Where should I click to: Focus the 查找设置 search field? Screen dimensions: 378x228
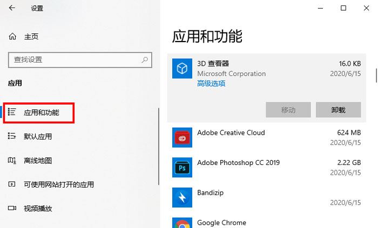point(80,60)
